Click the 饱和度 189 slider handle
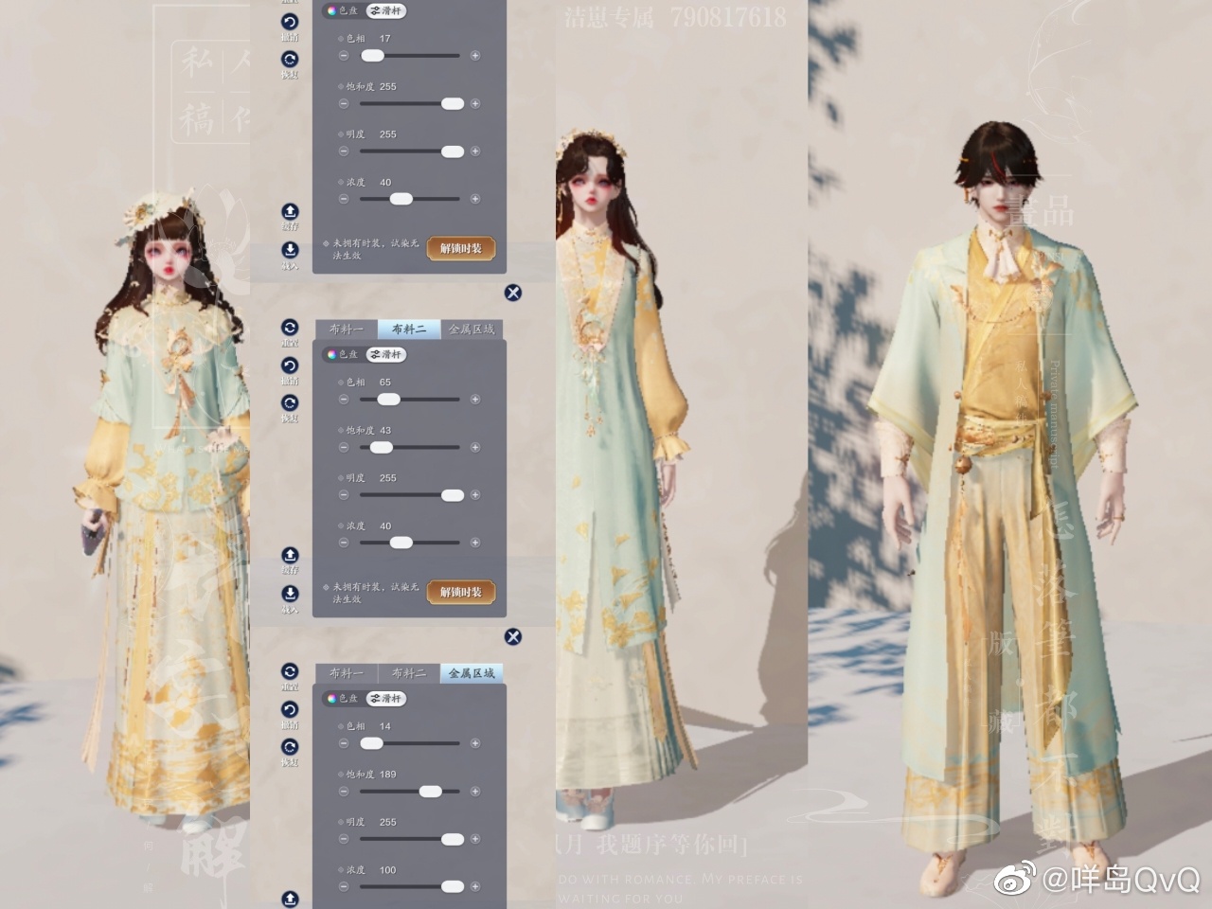Image resolution: width=1212 pixels, height=909 pixels. point(431,791)
